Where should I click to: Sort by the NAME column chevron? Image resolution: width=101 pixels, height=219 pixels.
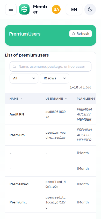[x=21, y=98]
